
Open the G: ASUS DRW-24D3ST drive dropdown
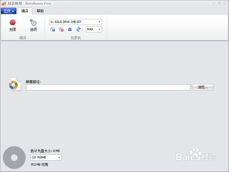[x=76, y=22]
